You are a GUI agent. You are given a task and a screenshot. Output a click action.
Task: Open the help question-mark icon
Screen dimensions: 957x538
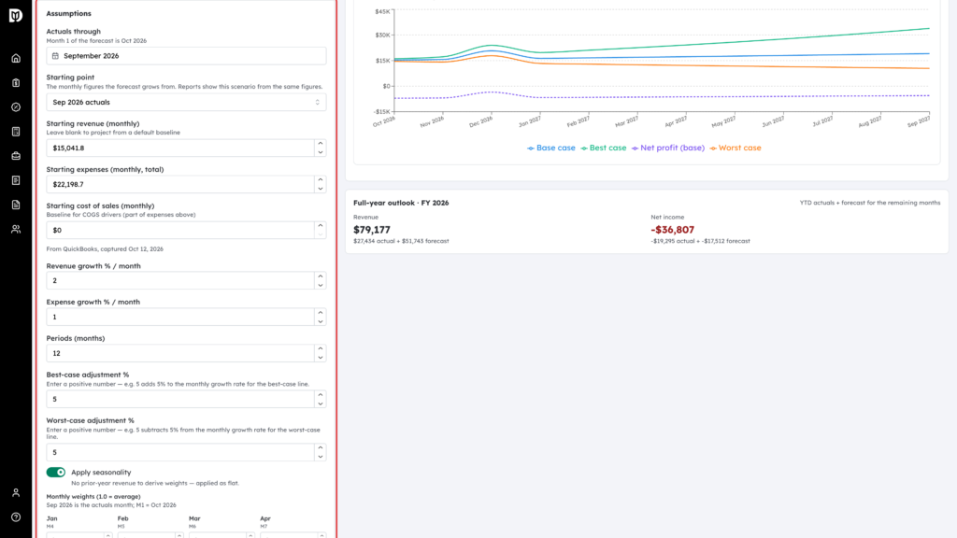(x=16, y=517)
